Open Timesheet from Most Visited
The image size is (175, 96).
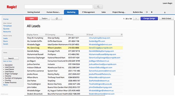point(7,26)
